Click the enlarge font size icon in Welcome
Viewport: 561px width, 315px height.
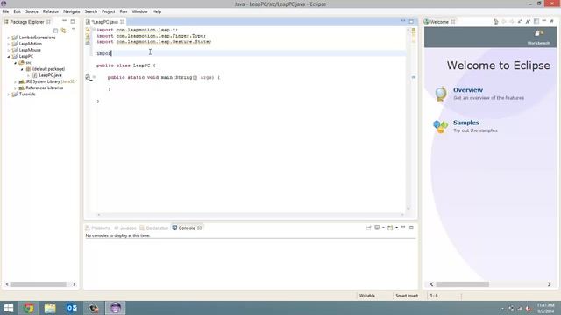(x=528, y=21)
